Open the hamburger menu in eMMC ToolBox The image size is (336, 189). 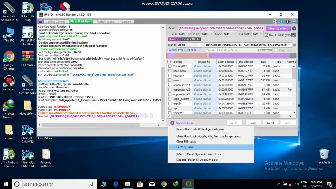tap(40, 22)
